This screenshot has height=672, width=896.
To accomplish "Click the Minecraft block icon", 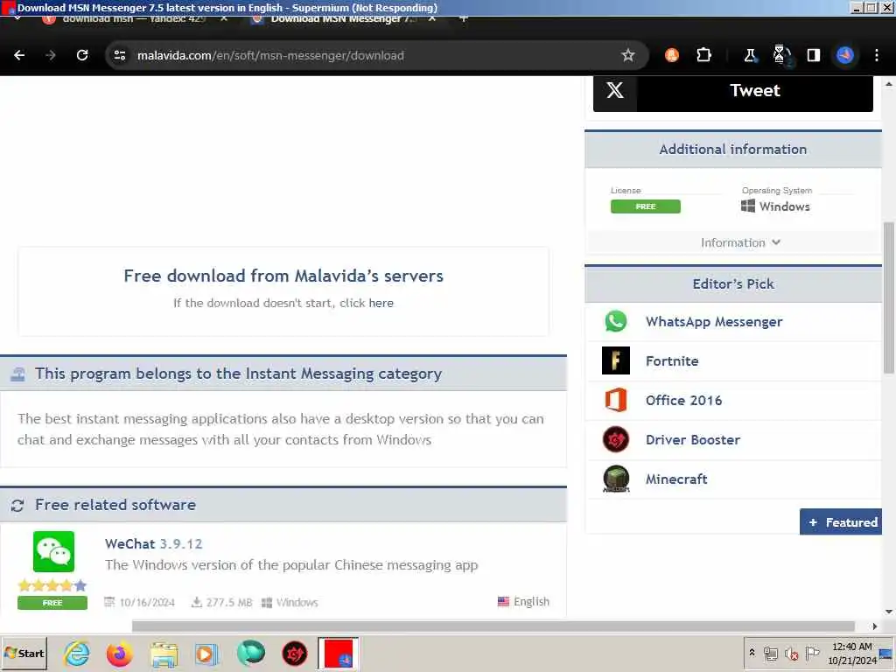I will 616,479.
